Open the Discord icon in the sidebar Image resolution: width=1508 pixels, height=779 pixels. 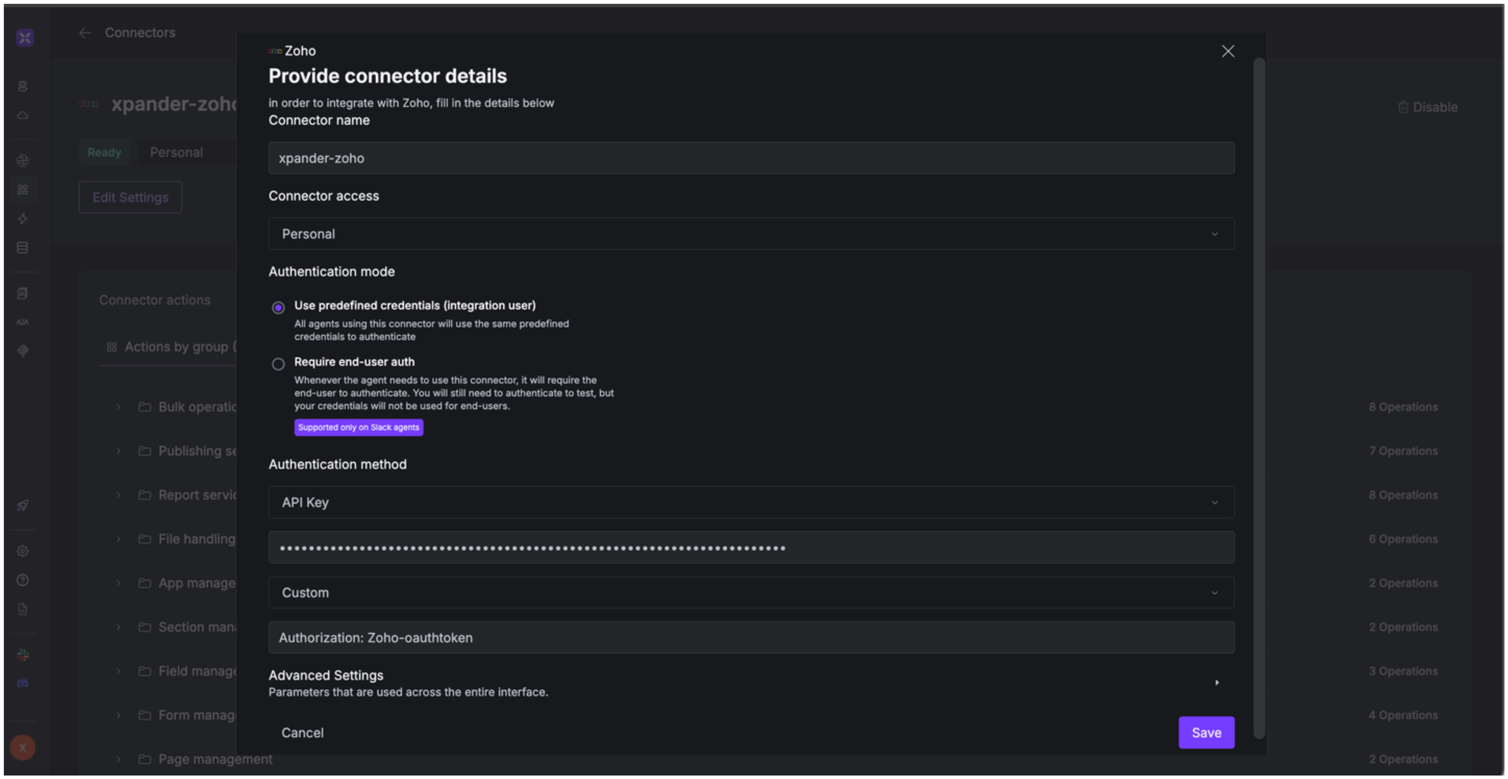(x=23, y=683)
